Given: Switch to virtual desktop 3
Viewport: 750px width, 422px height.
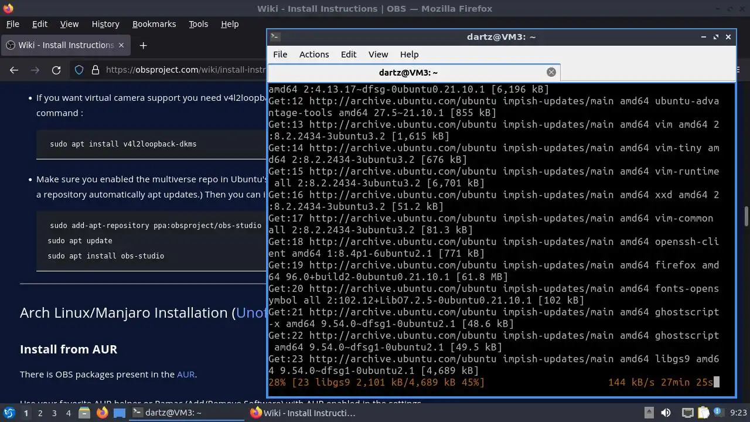Looking at the screenshot, I should (x=54, y=413).
